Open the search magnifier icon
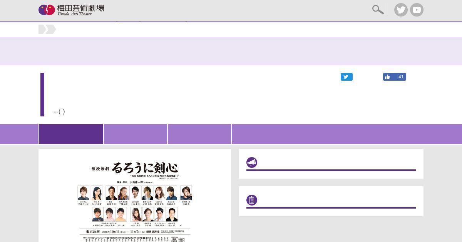The height and width of the screenshot is (242, 462). pyautogui.click(x=378, y=10)
